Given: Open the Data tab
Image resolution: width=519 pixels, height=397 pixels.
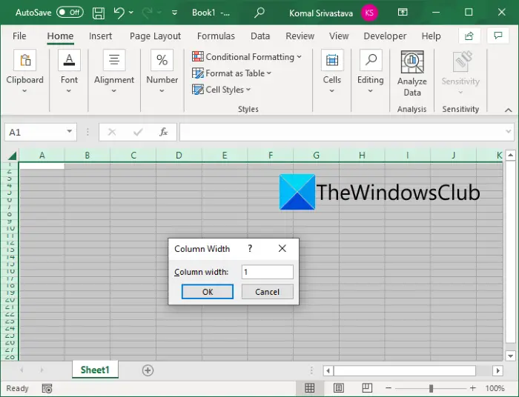Looking at the screenshot, I should pos(260,36).
